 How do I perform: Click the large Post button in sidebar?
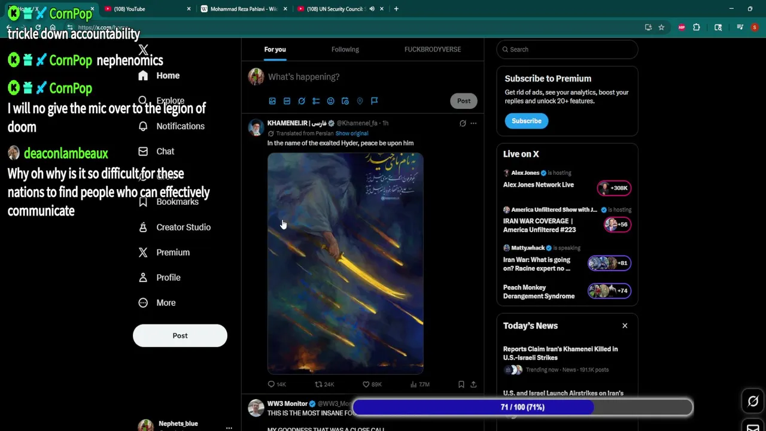180,335
